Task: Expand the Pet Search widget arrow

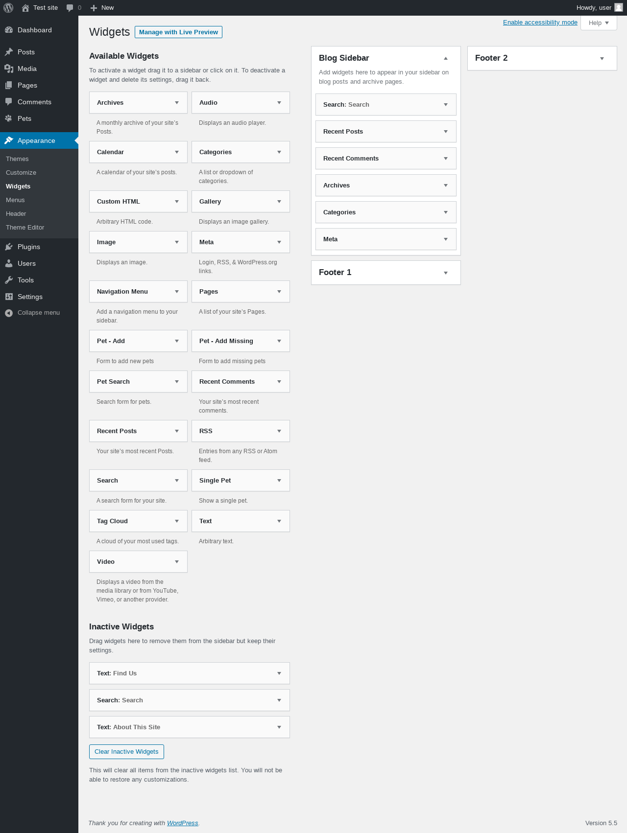Action: 177,382
